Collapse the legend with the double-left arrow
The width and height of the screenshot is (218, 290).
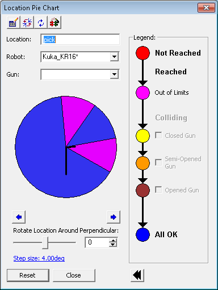[x=137, y=275]
